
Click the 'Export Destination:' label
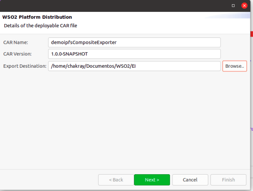25,66
